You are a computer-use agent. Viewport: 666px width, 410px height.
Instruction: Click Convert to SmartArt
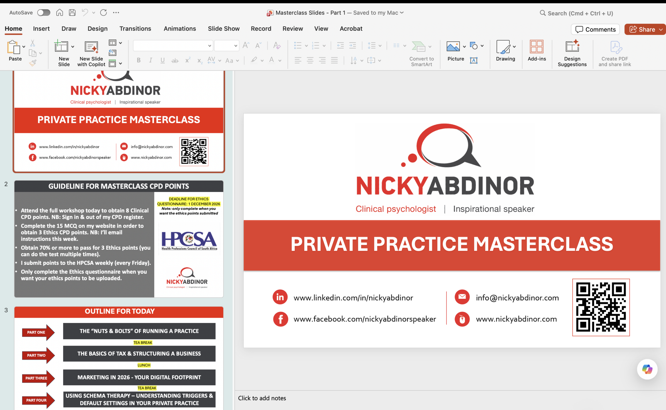pyautogui.click(x=421, y=54)
